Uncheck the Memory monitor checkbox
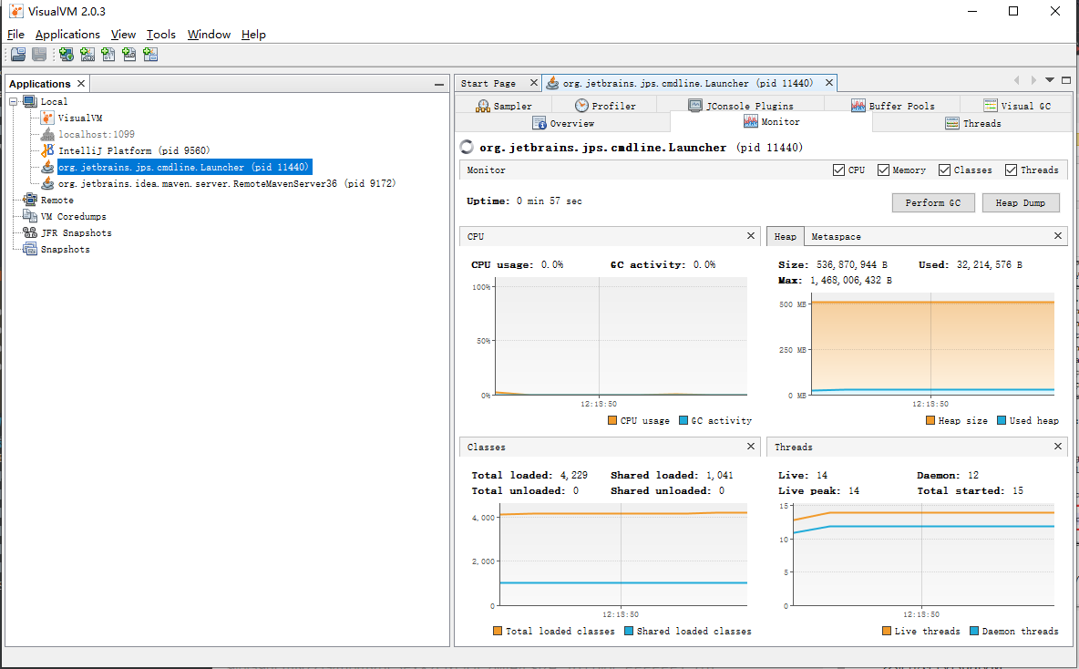The image size is (1079, 669). (883, 170)
